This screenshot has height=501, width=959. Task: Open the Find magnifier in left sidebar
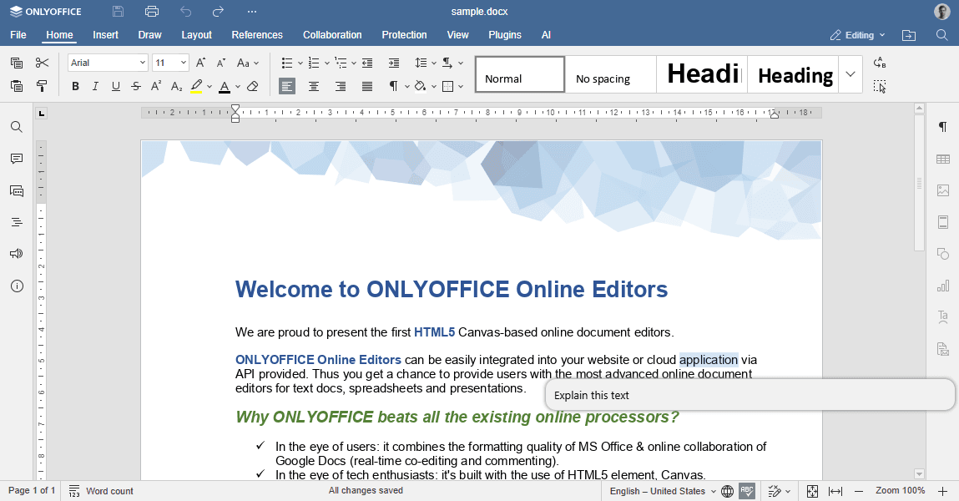tap(16, 127)
